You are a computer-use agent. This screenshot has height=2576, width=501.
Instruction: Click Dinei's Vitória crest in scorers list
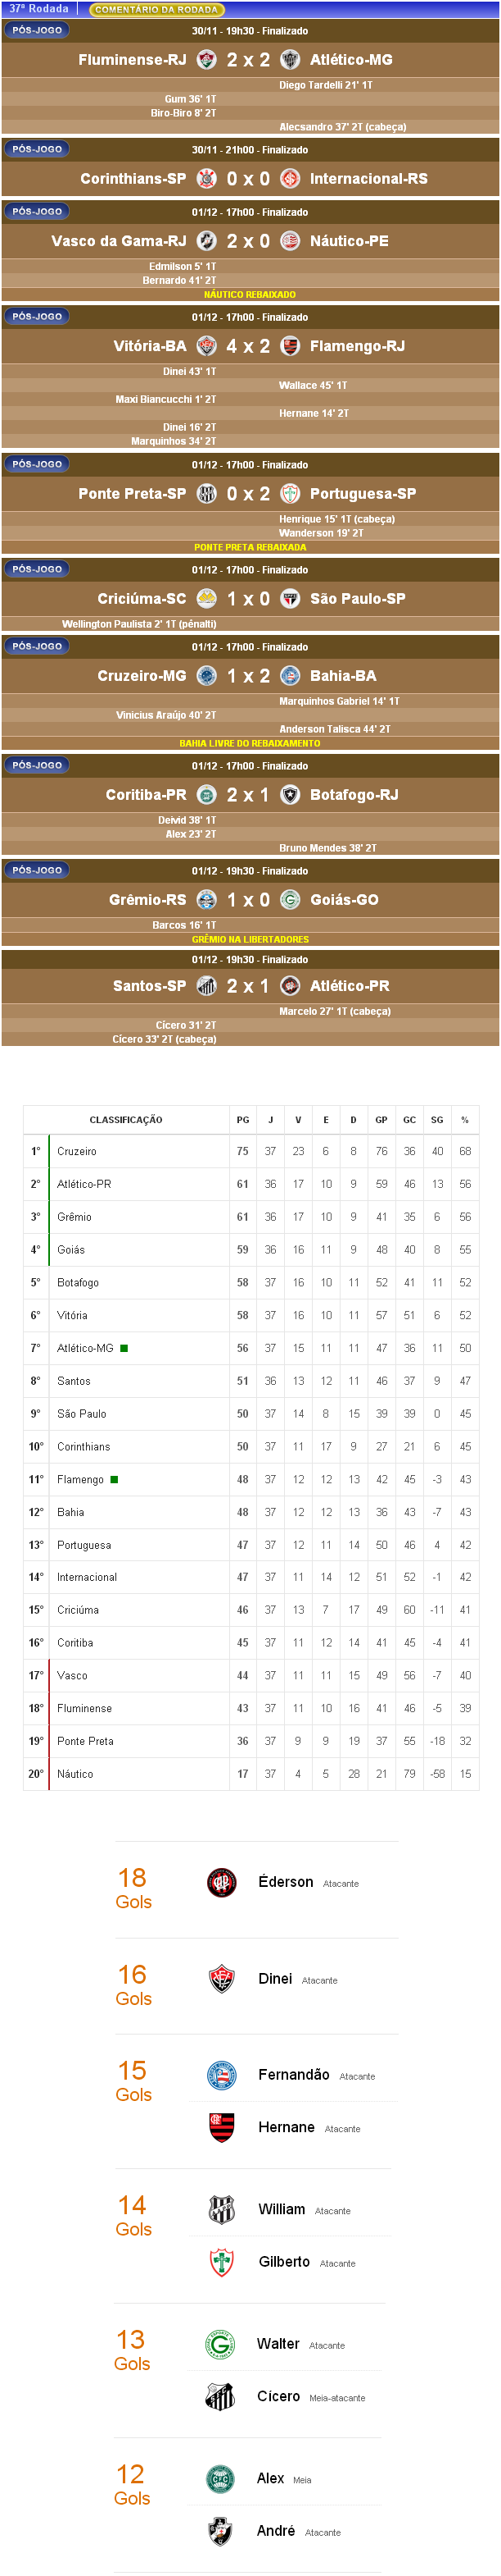point(222,1979)
